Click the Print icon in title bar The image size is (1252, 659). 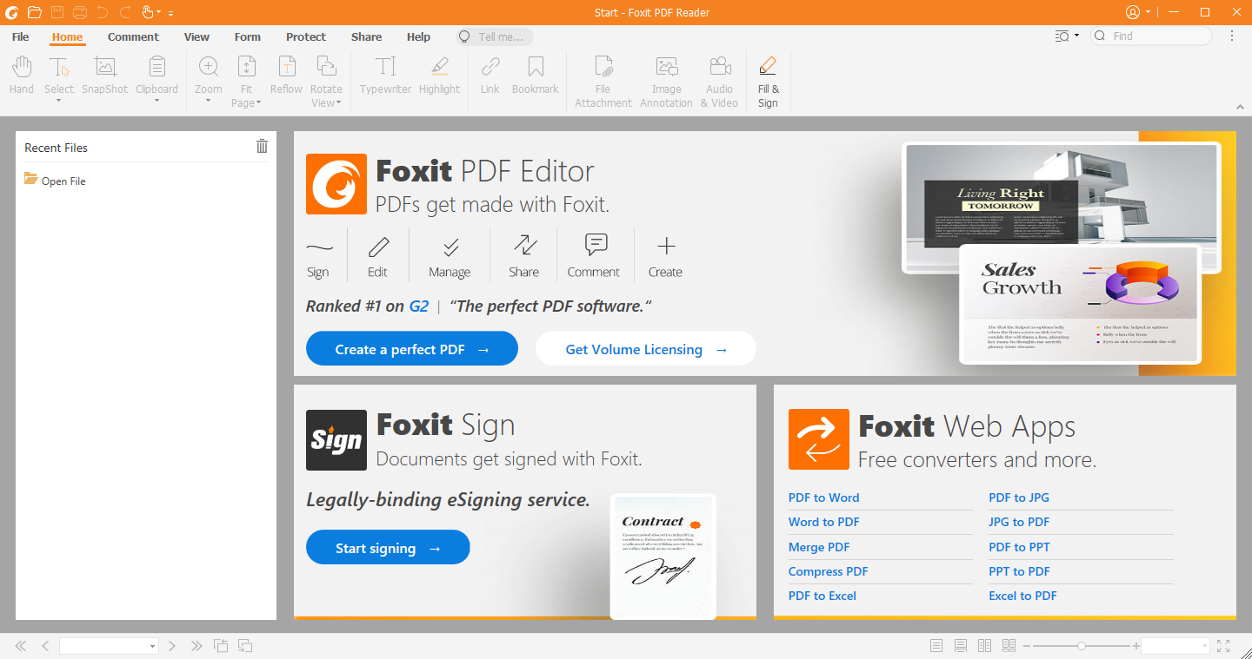(x=80, y=12)
